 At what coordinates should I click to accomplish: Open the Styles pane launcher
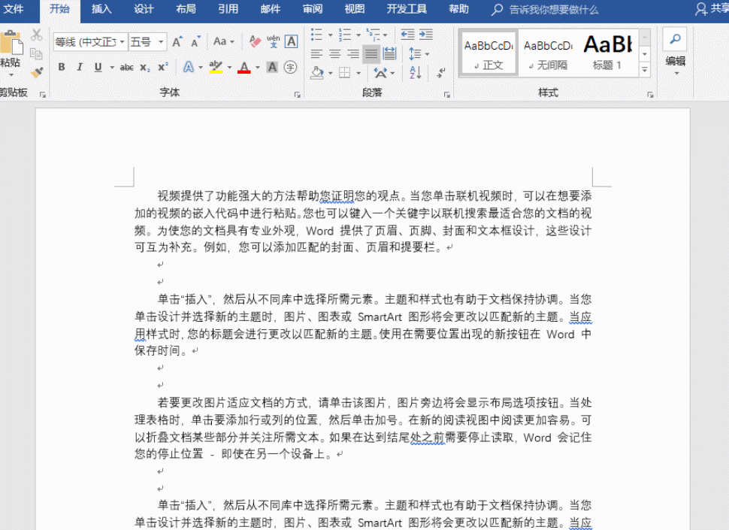coord(650,95)
